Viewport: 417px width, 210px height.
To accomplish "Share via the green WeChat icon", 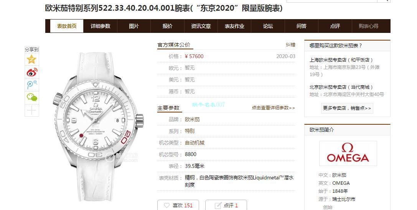I will click(x=31, y=98).
